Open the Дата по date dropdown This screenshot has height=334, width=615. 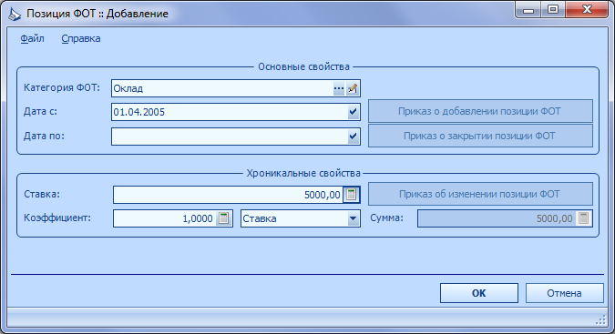(353, 137)
